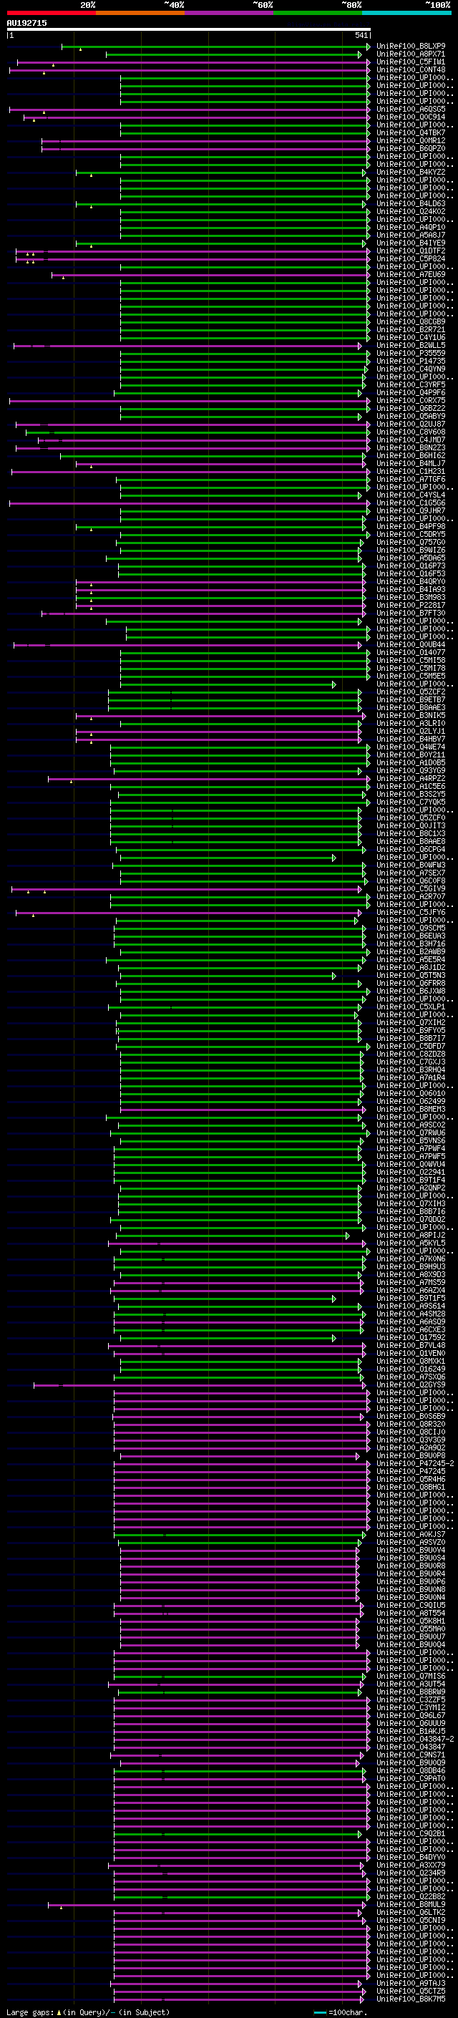Click hit label UniRef100_B4DYV0
The height and width of the screenshot is (2018, 458).
point(411,1858)
